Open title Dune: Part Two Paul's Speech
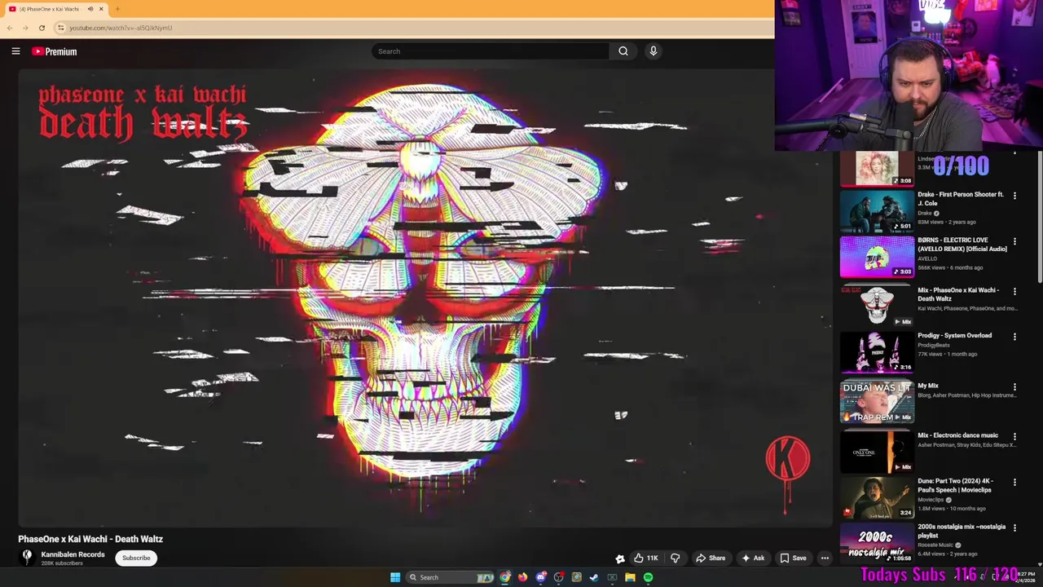1043x587 pixels. coord(955,486)
